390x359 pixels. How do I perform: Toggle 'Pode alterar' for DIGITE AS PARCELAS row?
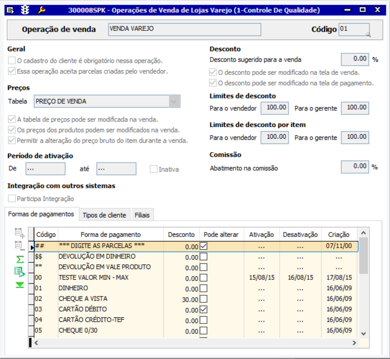204,246
